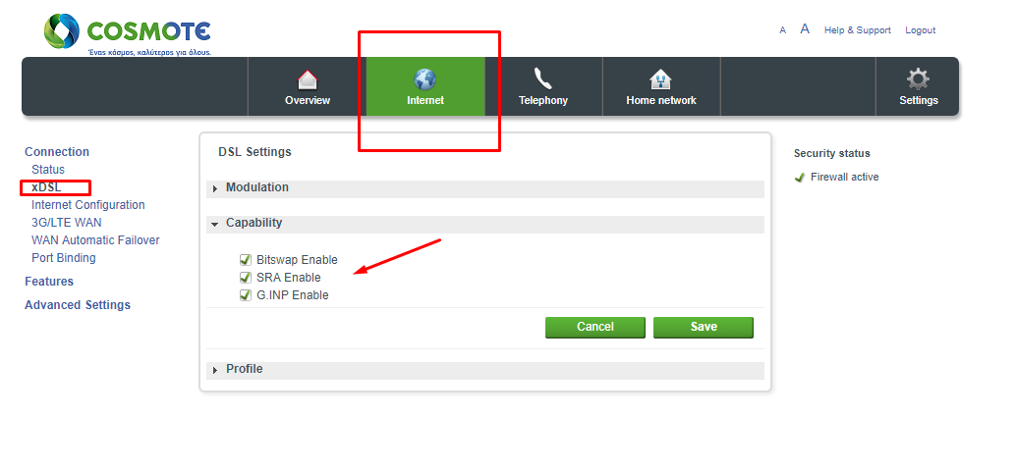
Task: Uncheck the Bitswap Enable checkbox
Action: (246, 260)
